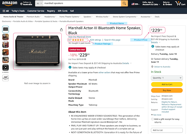187x134 pixels.
Task: Open the shopping cart icon
Action: pos(180,3)
